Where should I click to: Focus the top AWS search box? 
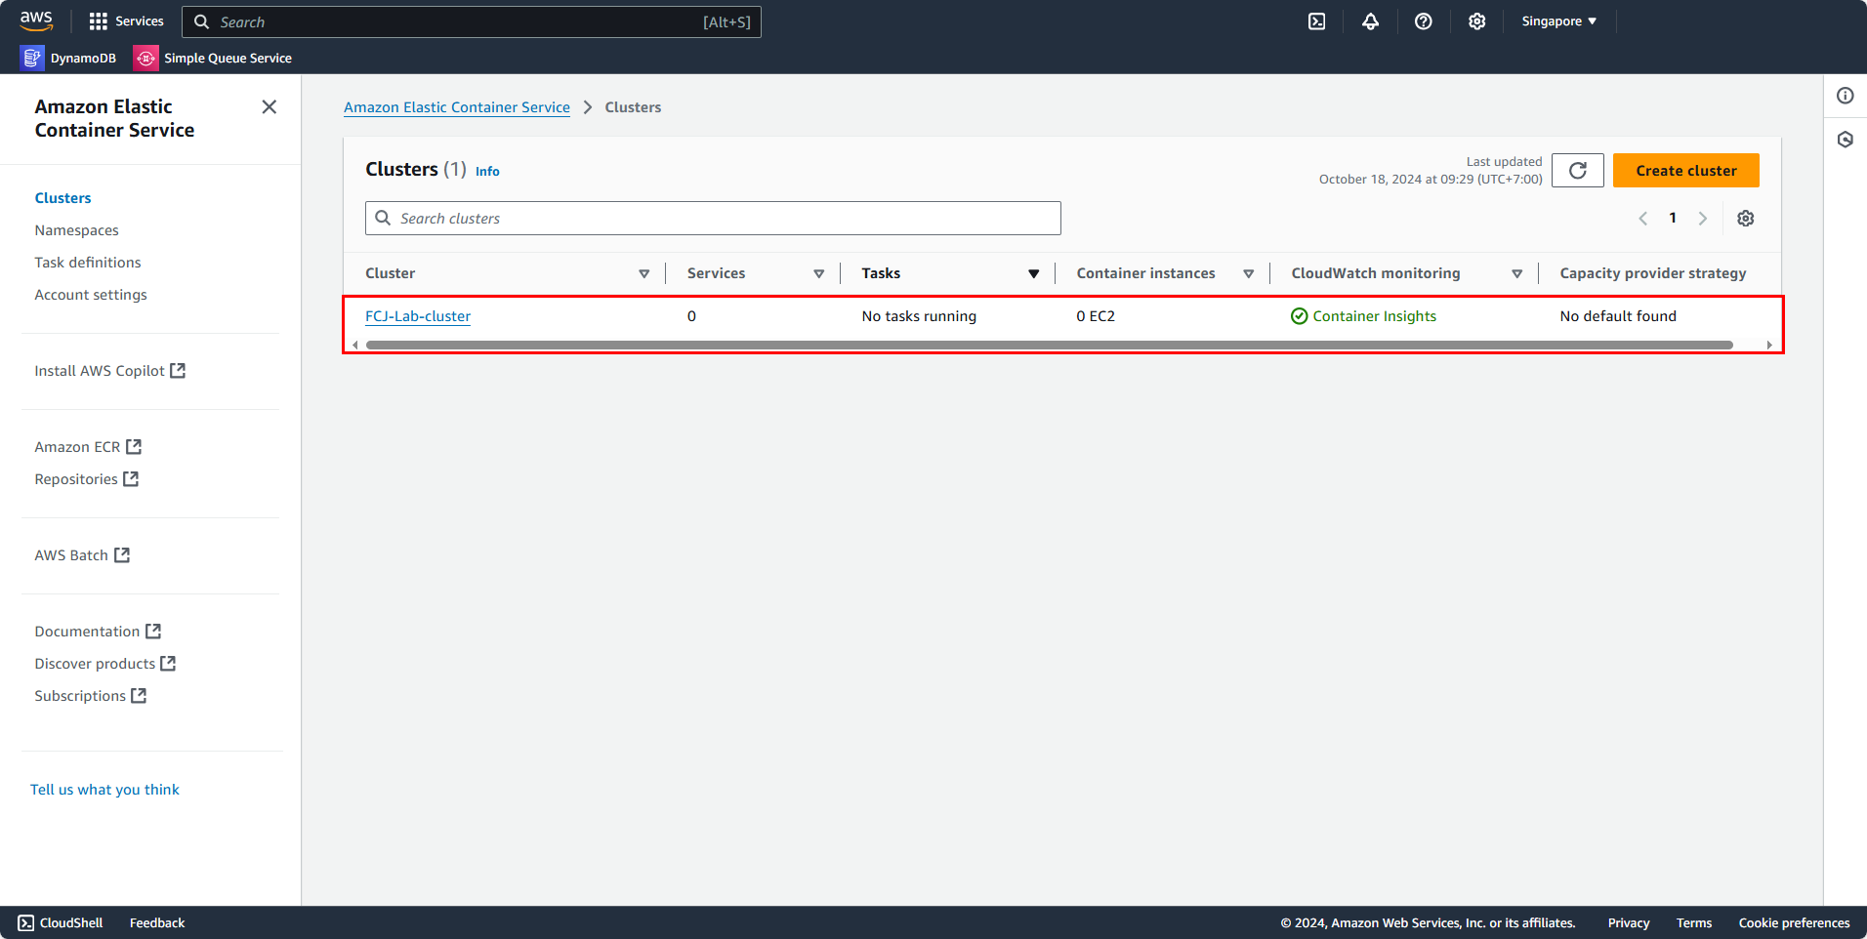[472, 21]
